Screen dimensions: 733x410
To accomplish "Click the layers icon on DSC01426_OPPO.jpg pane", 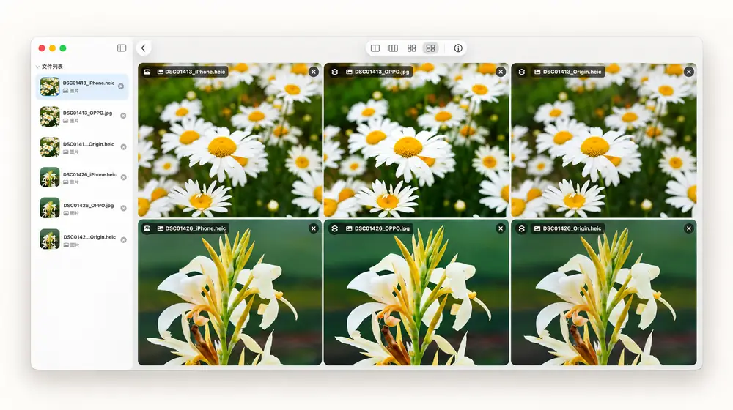I will [x=335, y=228].
